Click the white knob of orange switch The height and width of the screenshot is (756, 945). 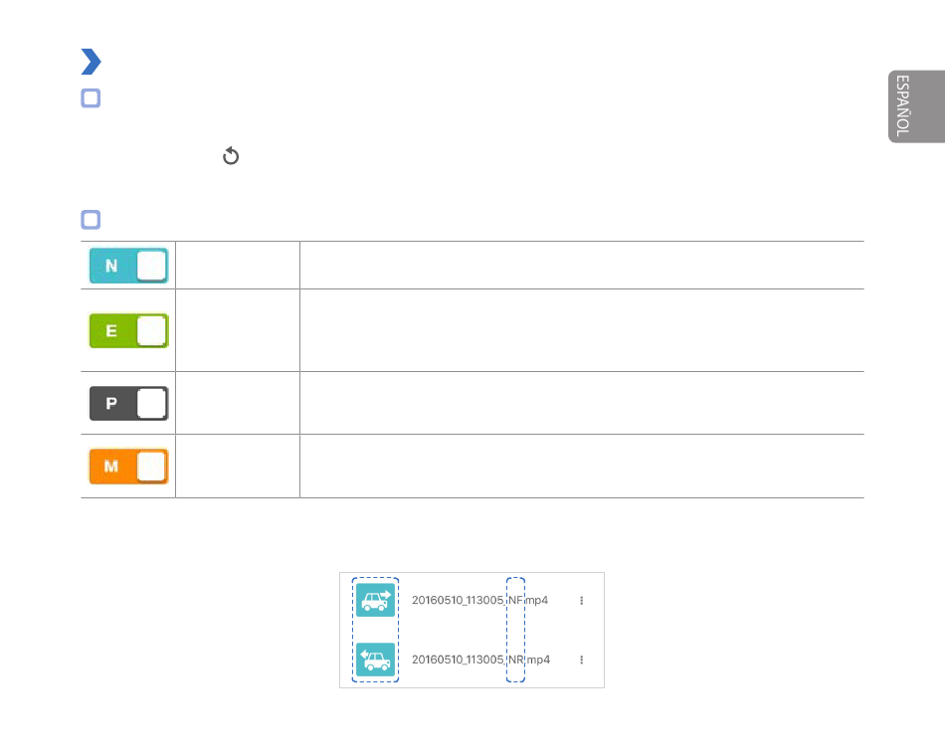coord(151,466)
